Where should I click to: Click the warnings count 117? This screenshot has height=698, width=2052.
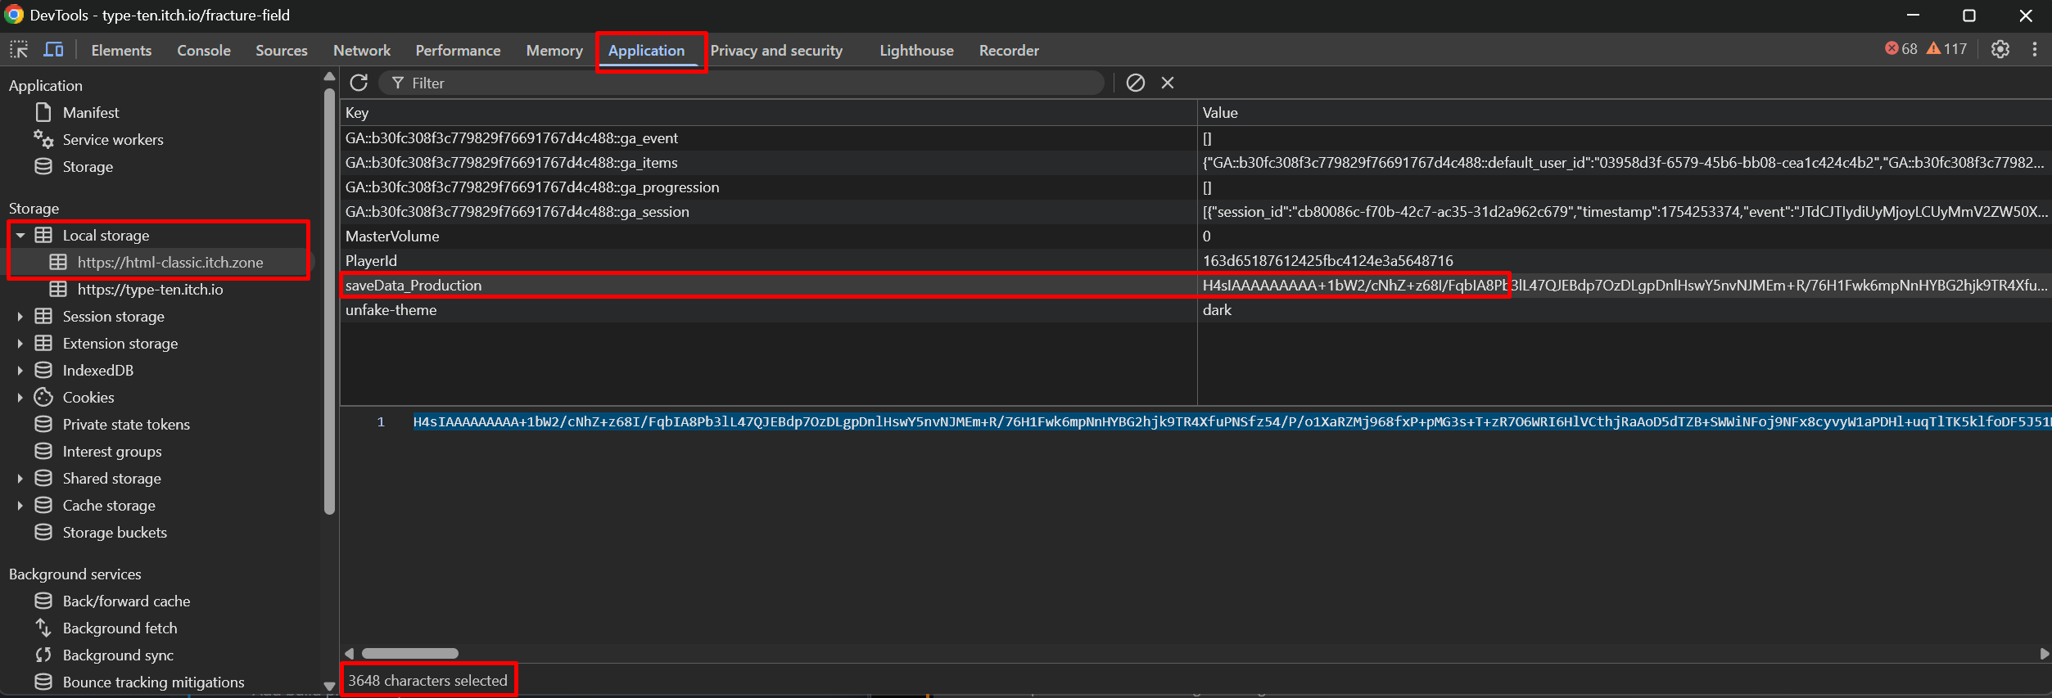(x=1946, y=49)
